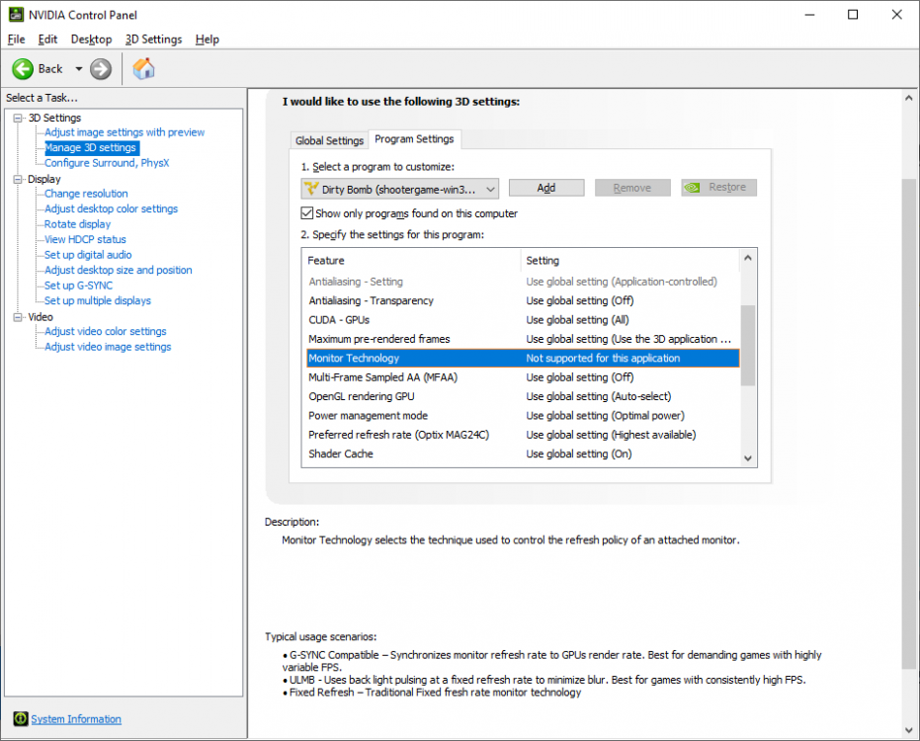The height and width of the screenshot is (741, 920).
Task: Click 'Use global setting (Optimal power)' value
Action: coord(605,415)
